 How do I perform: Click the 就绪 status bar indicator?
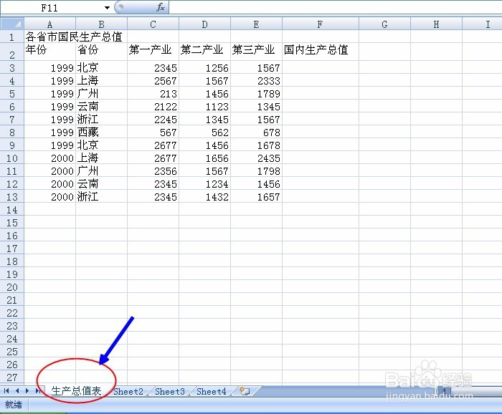point(14,405)
